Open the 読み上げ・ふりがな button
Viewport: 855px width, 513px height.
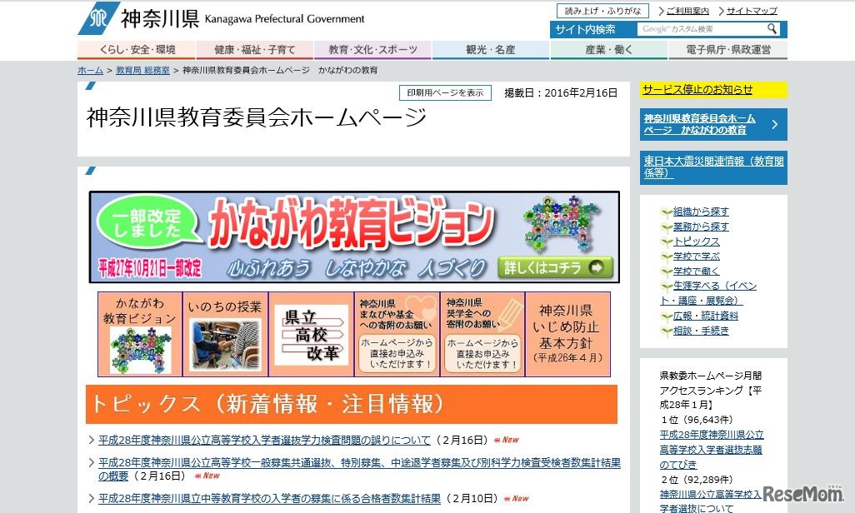coord(602,11)
